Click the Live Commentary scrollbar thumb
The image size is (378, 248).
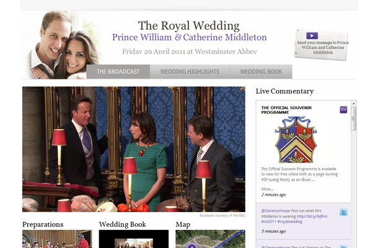click(354, 118)
